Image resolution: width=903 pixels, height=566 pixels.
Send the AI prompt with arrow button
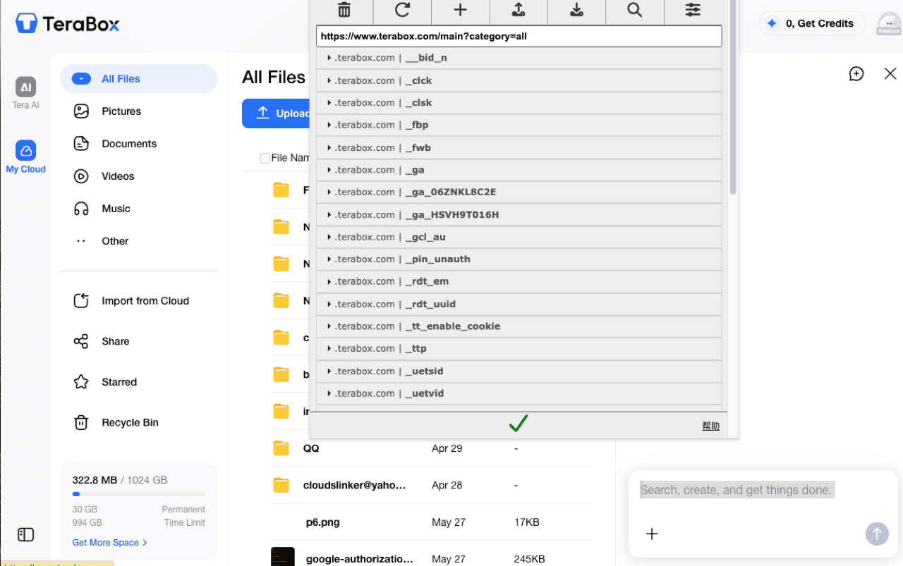point(877,534)
